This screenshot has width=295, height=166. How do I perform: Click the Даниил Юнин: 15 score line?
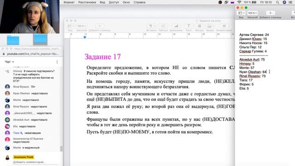tap(253, 39)
